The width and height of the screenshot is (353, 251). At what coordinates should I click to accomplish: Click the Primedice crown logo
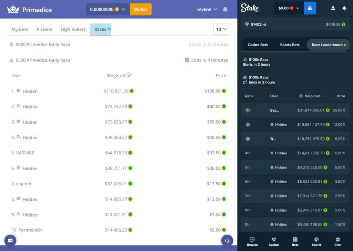[x=13, y=9]
